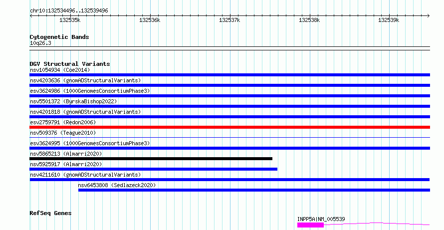Open nsv4211610 (gnomADStructuralVariants) label
The height and width of the screenshot is (230, 444).
(x=85, y=175)
